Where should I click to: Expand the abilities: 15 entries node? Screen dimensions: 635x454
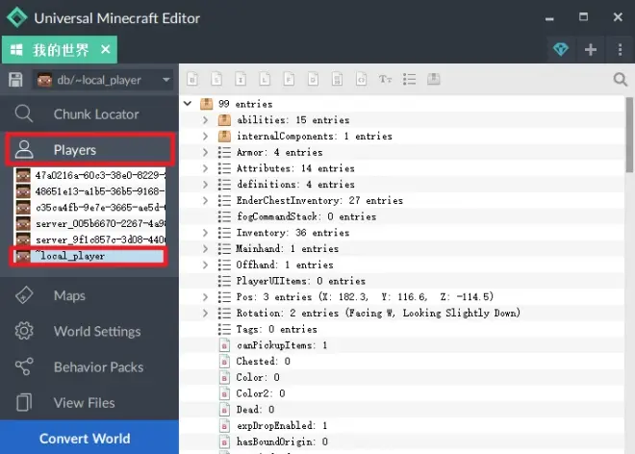coord(205,120)
